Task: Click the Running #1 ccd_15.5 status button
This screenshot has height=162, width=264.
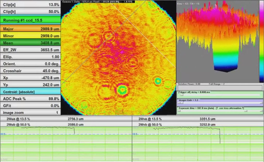Action: [30, 20]
